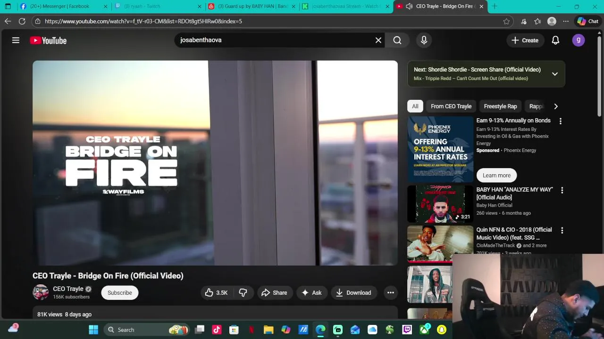604x339 pixels.
Task: Open CEO Trayle channel avatar
Action: pos(41,292)
